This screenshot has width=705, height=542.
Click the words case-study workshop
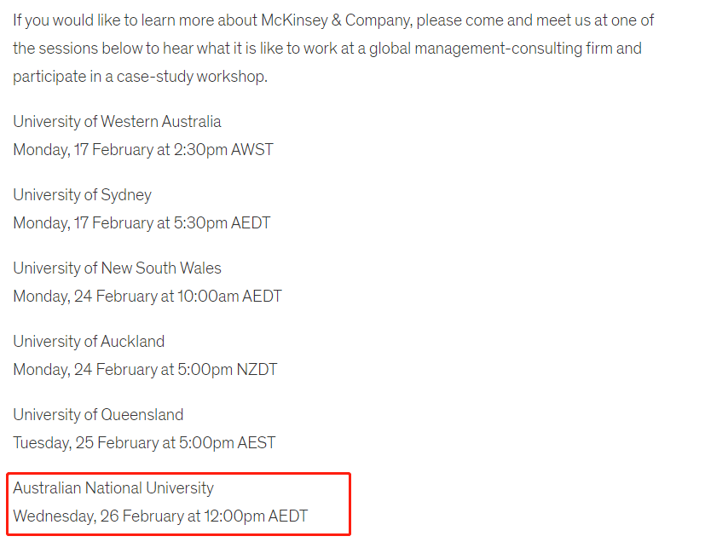pos(192,77)
